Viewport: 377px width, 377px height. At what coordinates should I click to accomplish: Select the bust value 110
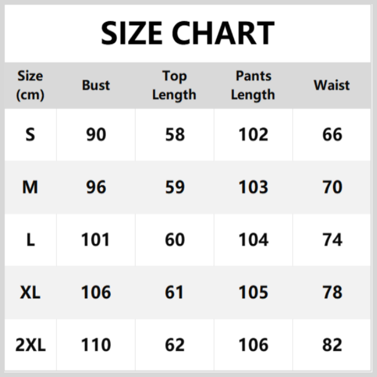click(x=96, y=345)
